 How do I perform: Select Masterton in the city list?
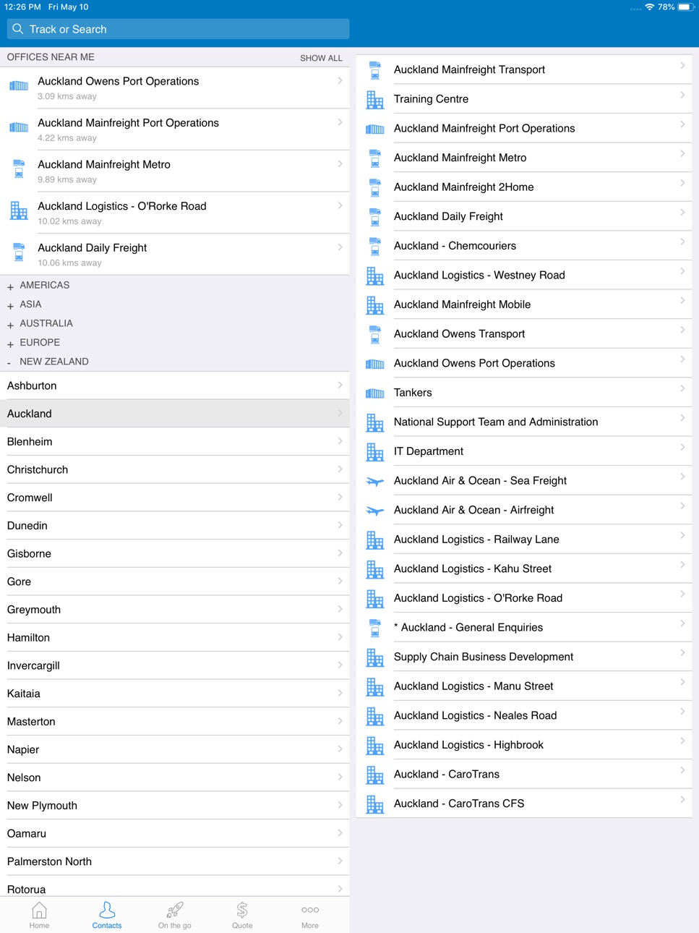tap(175, 722)
